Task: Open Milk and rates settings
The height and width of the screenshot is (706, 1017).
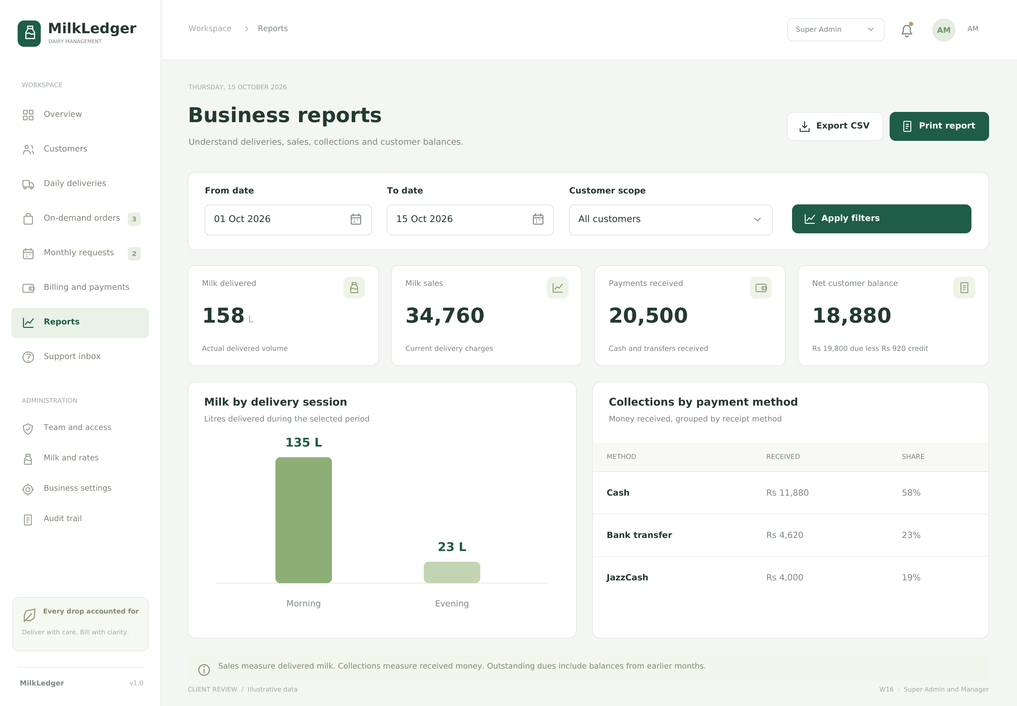Action: point(80,458)
